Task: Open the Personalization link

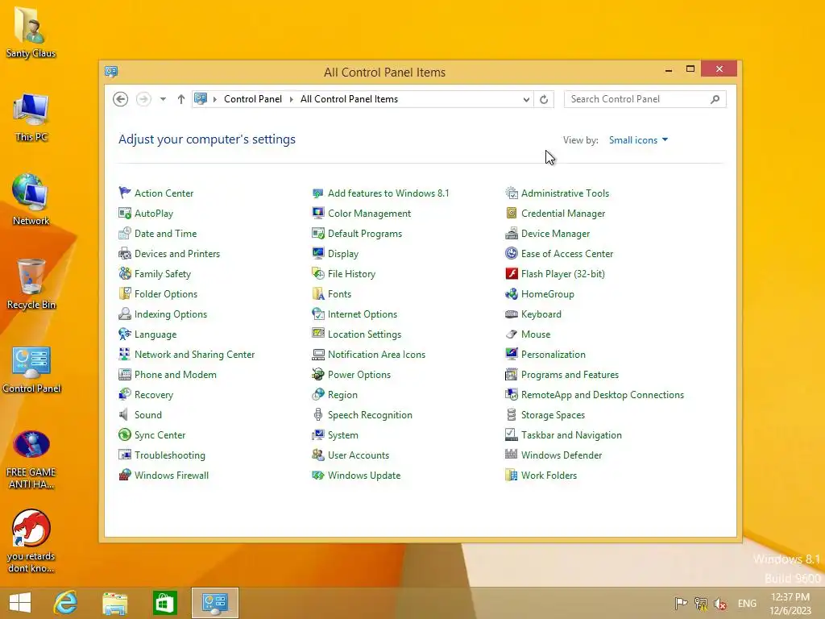Action: pyautogui.click(x=553, y=355)
